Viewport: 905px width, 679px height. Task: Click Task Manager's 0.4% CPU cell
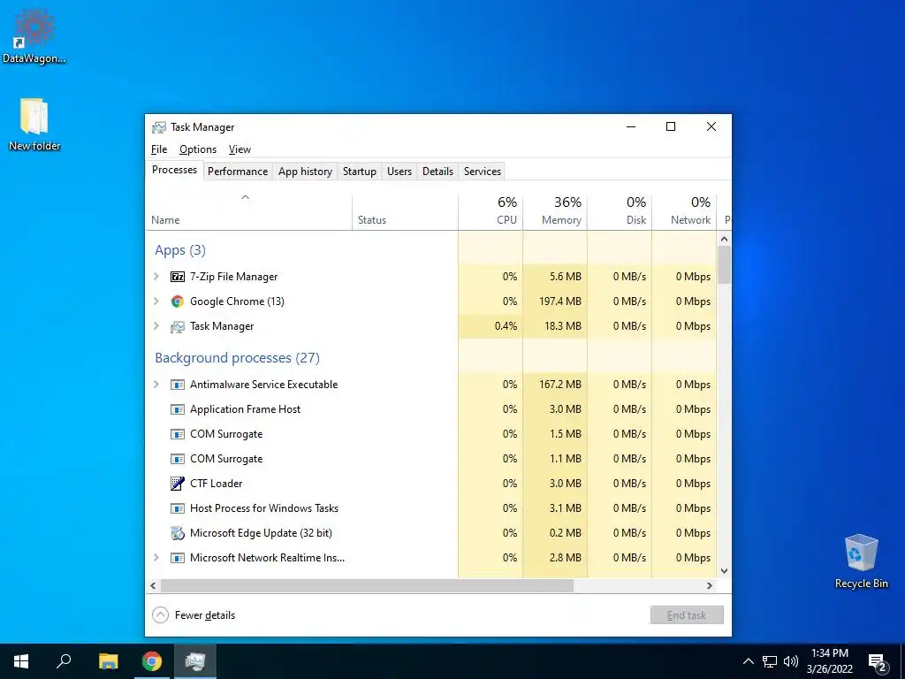click(491, 326)
